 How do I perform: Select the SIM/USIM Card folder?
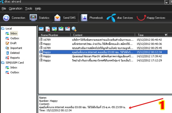(15, 63)
